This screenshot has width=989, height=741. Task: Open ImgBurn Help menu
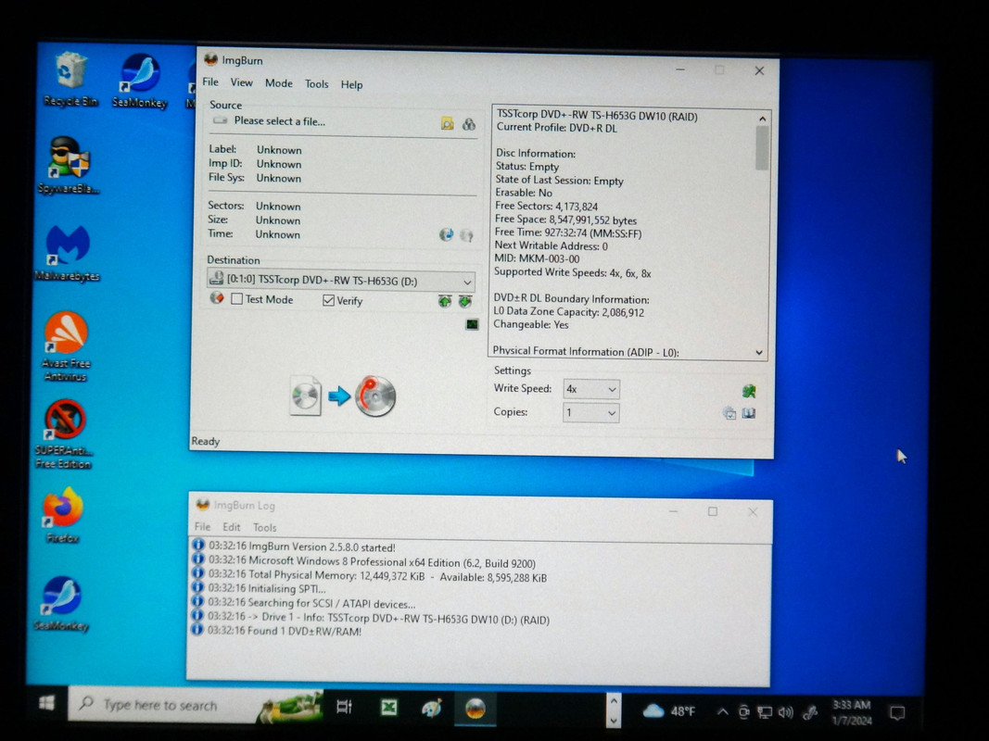pos(352,85)
